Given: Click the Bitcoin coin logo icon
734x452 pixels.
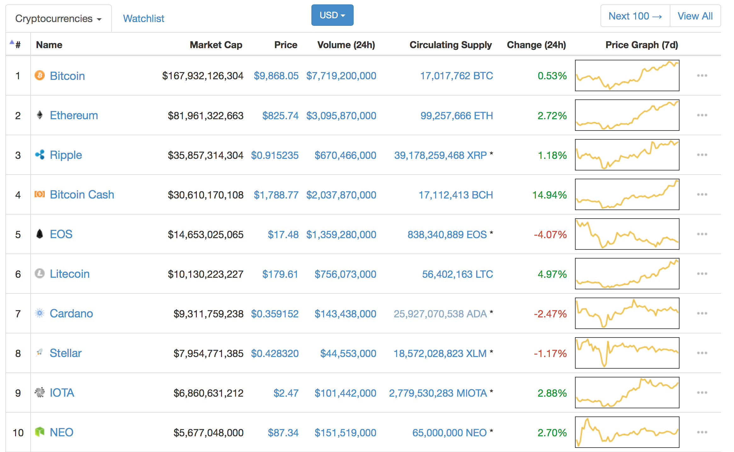Looking at the screenshot, I should click(40, 75).
